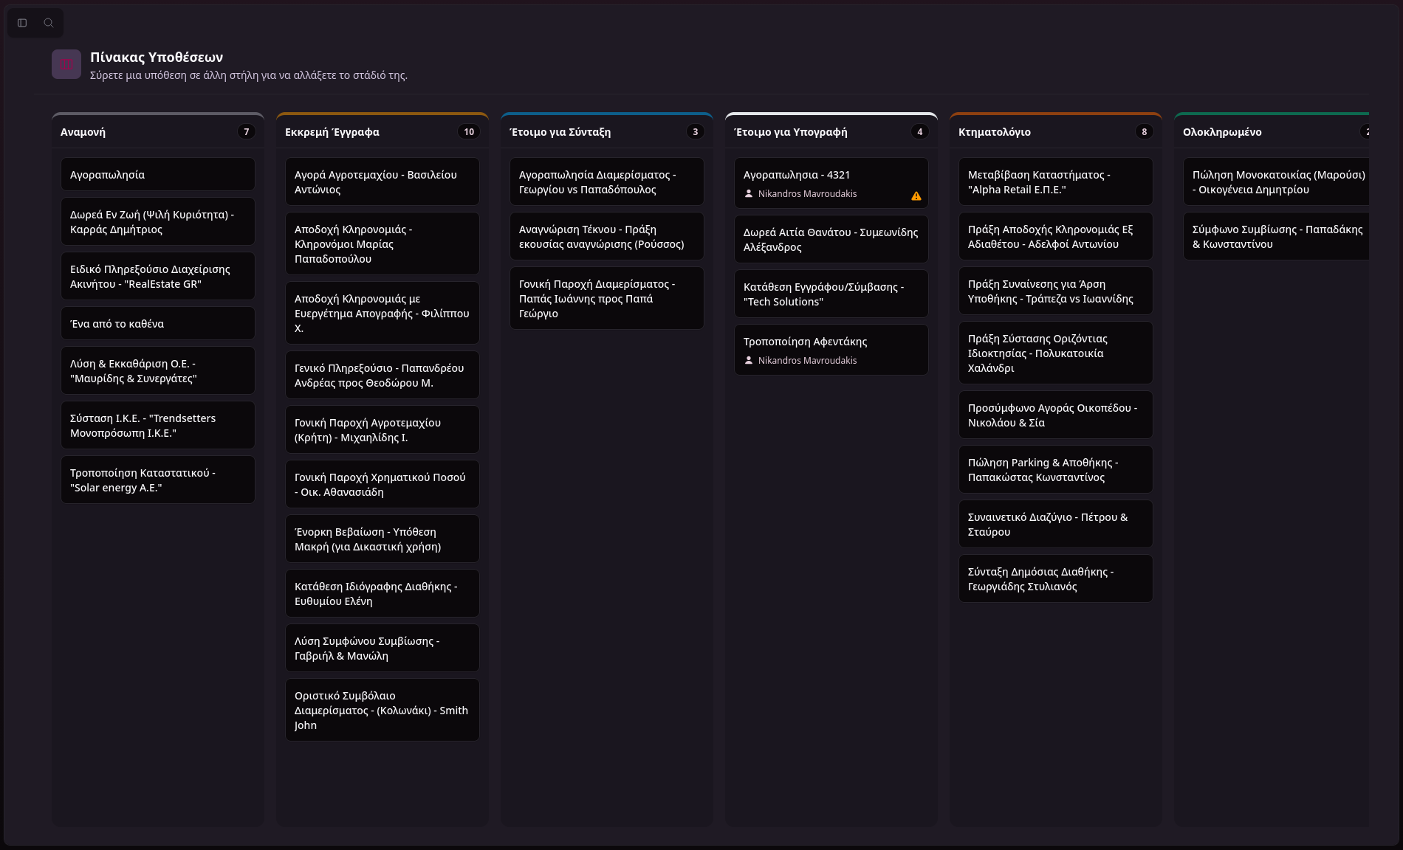Click the orange warning icon on Αγοραπωλησια - 4321
This screenshot has height=850, width=1403.
point(916,196)
